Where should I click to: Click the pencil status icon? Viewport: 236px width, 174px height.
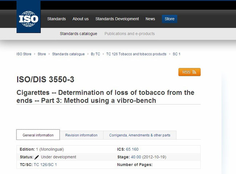pyautogui.click(x=37, y=157)
